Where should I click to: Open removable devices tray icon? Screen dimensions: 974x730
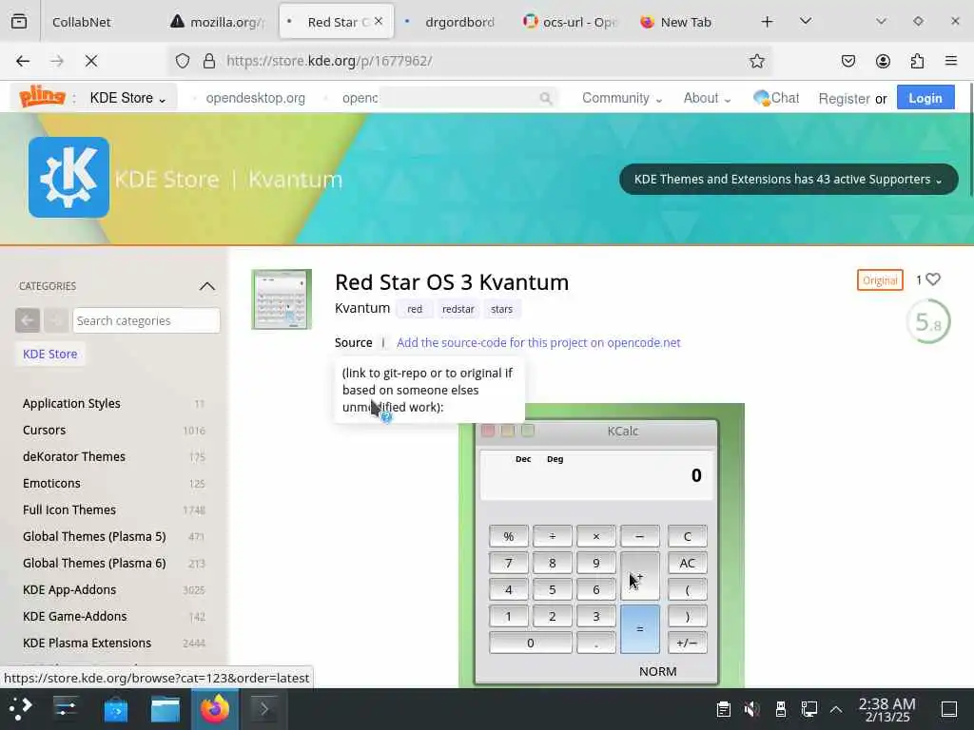coord(781,709)
